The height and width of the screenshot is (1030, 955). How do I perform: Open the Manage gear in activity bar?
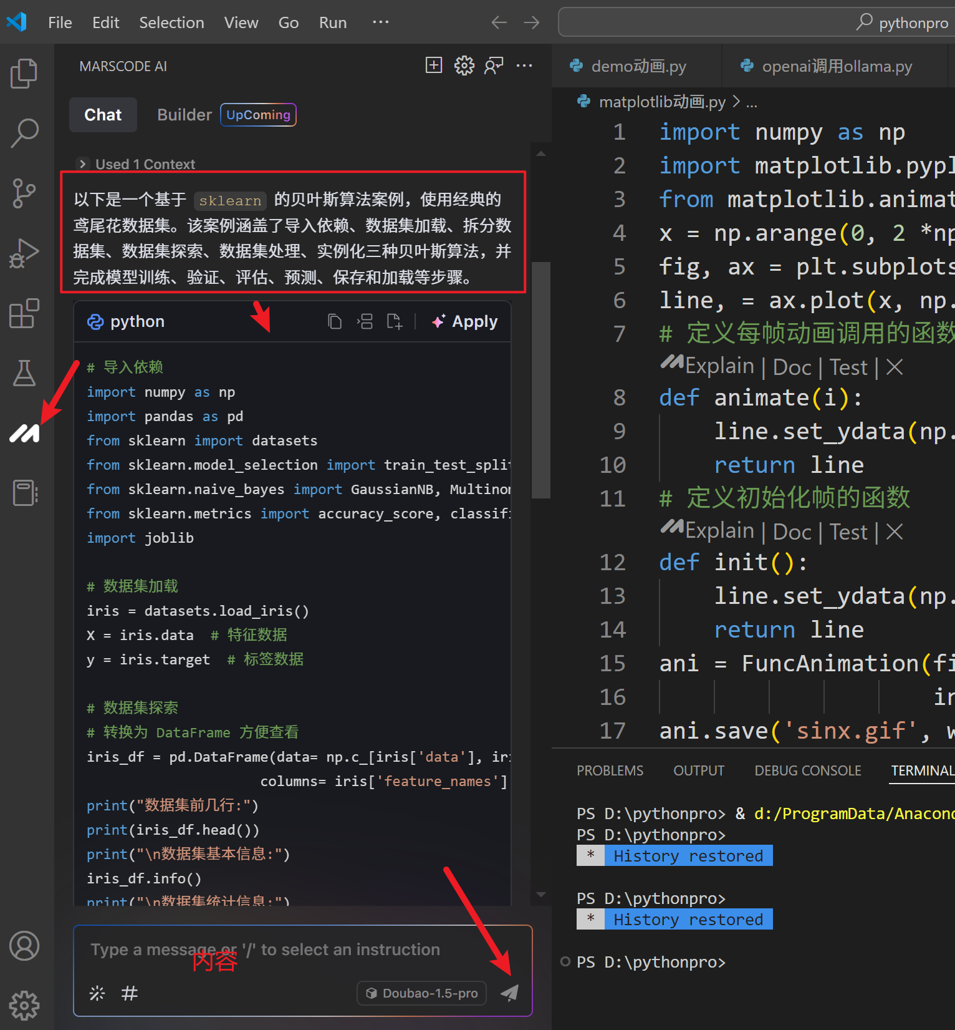tap(24, 1006)
